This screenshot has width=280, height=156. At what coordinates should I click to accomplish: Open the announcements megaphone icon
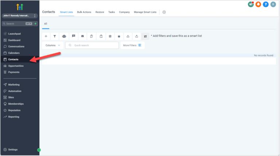pos(251,4)
